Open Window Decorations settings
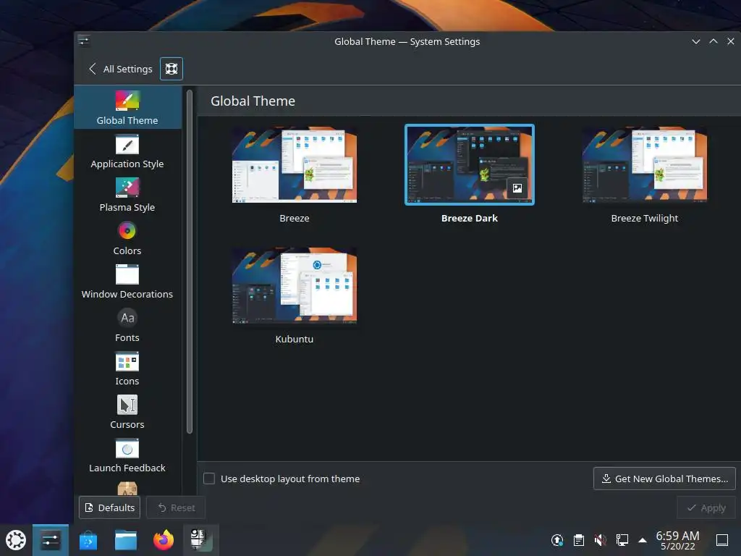 127,282
